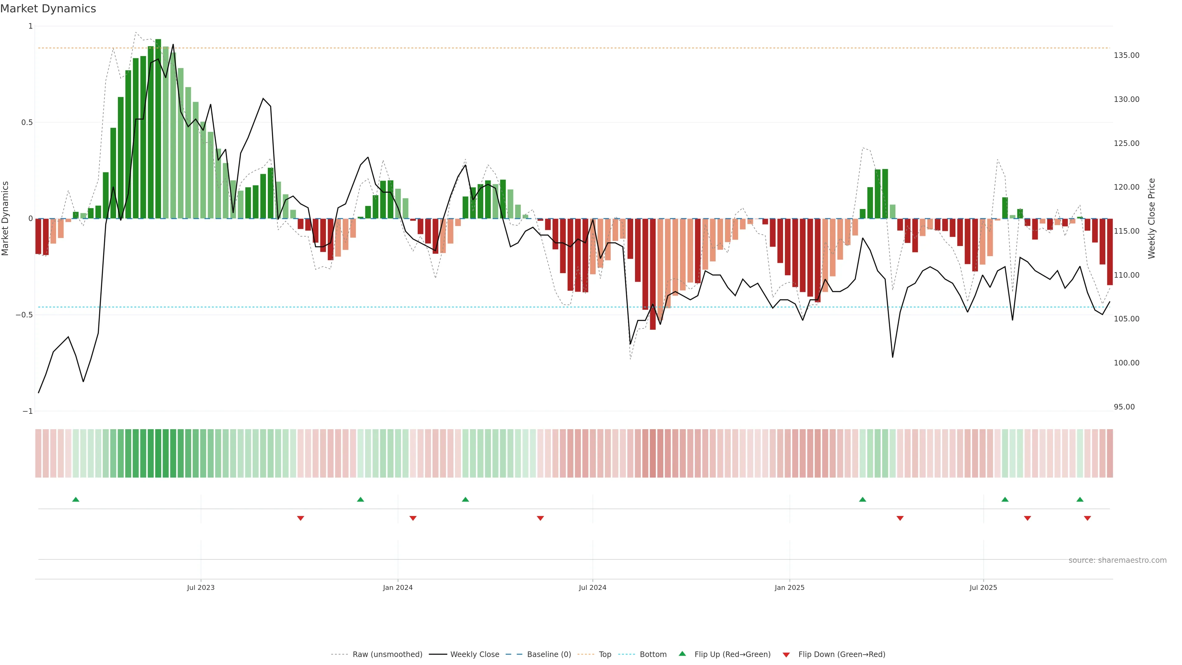The height and width of the screenshot is (665, 1182).
Task: Click the last green flip-up triangle
Action: click(x=1080, y=499)
